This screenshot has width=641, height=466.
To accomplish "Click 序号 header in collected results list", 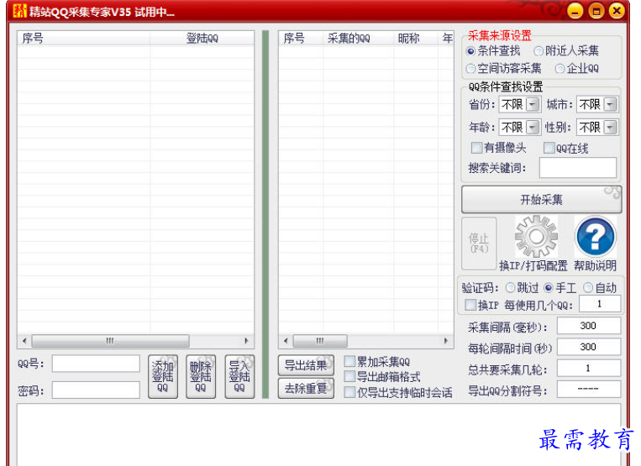I will tap(301, 39).
